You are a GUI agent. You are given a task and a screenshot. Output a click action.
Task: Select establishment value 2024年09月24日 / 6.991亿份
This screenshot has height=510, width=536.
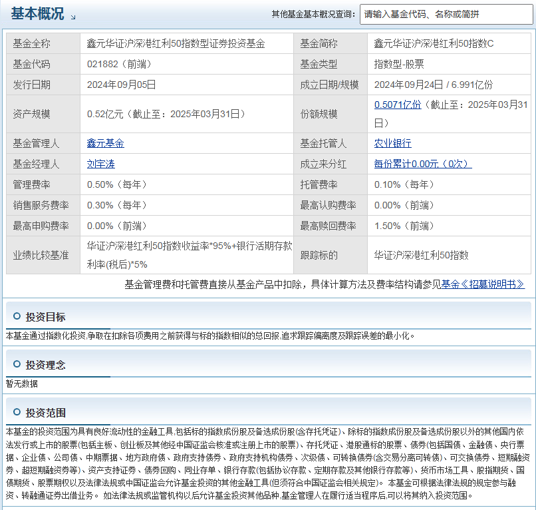434,85
